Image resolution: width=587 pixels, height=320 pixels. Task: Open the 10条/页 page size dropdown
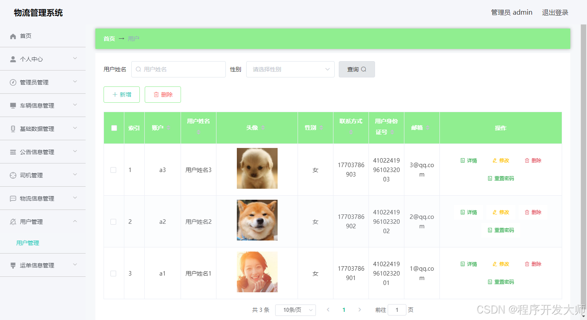[296, 310]
